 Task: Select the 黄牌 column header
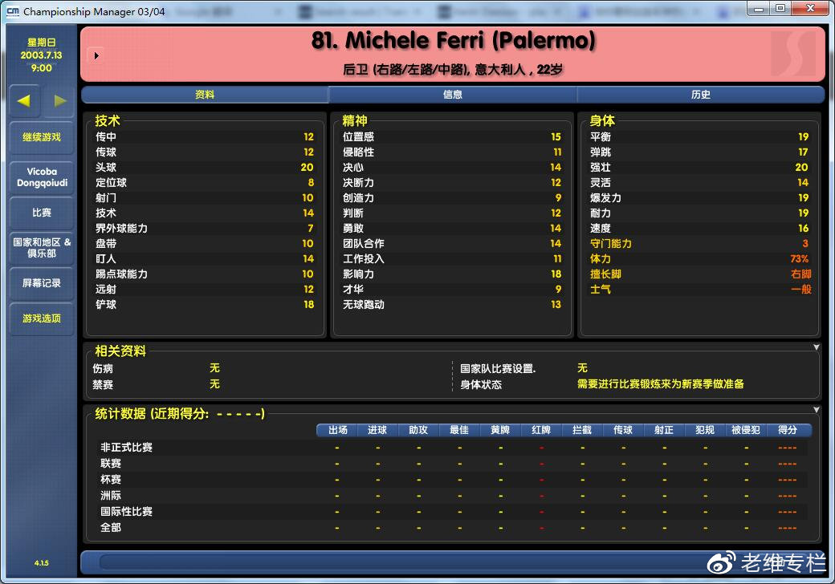point(500,430)
